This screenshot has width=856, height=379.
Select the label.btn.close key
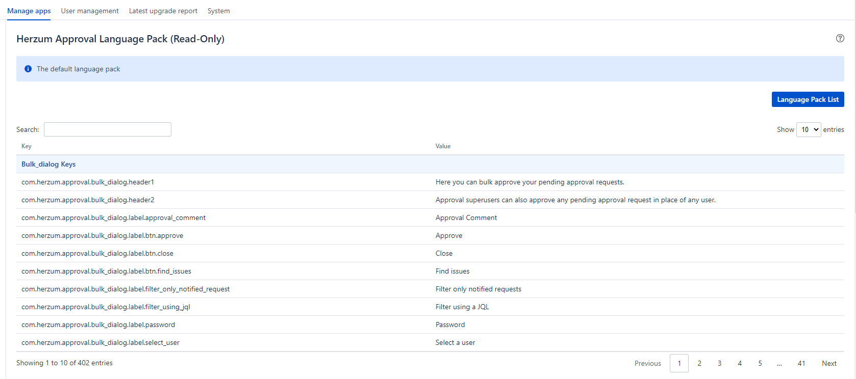click(x=97, y=253)
